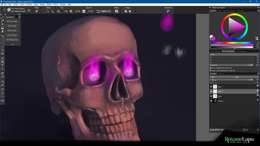Toggle the Color Variability panel checkbox
The height and width of the screenshot is (146, 260).
(223, 51)
